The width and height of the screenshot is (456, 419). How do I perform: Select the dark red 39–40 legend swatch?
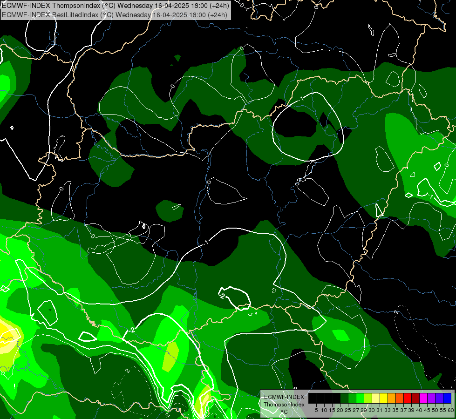pyautogui.click(x=415, y=398)
